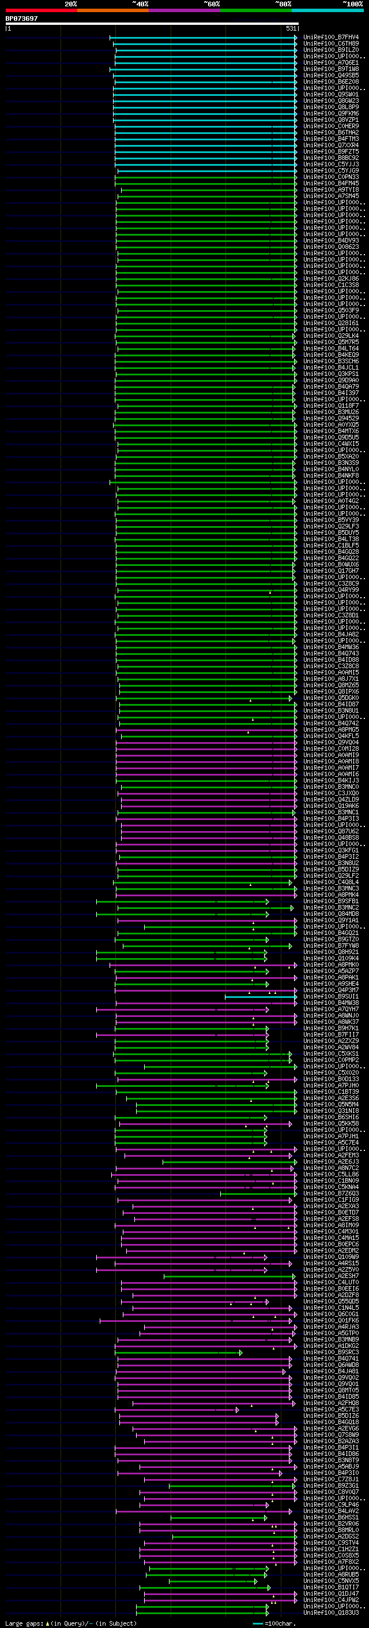Select label UniRef100_B9FZT5

(x=330, y=152)
